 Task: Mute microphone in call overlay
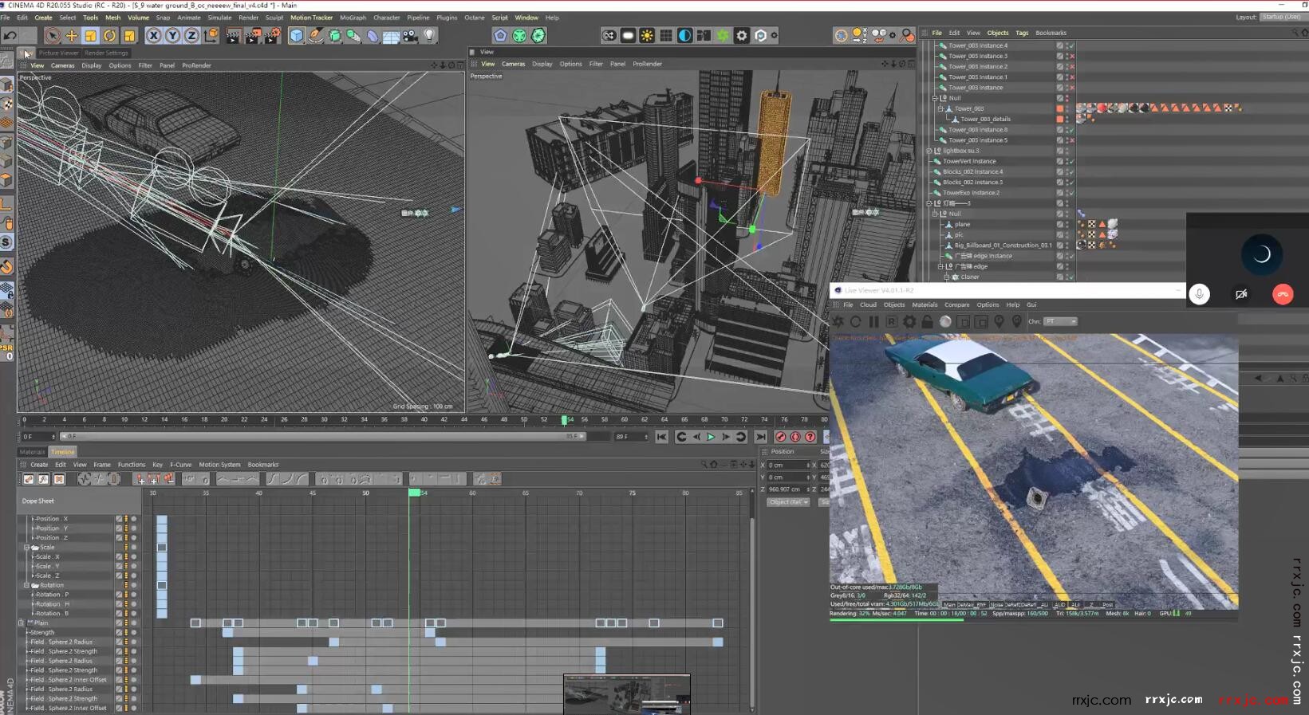[1199, 294]
